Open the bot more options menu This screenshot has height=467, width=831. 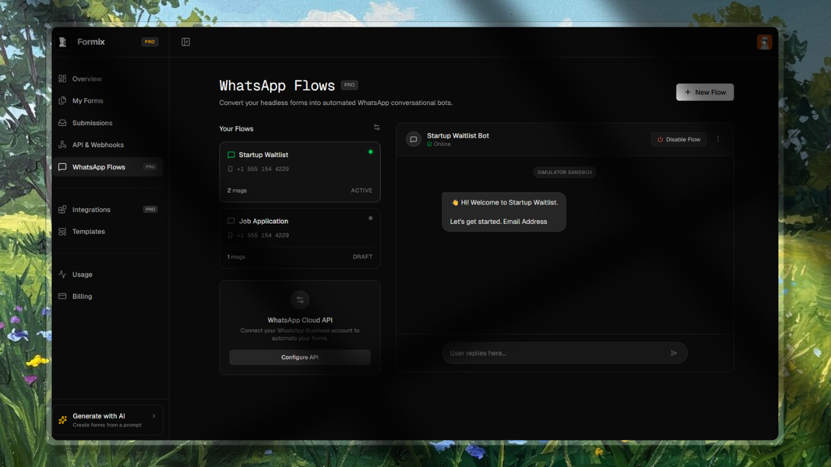pos(718,139)
